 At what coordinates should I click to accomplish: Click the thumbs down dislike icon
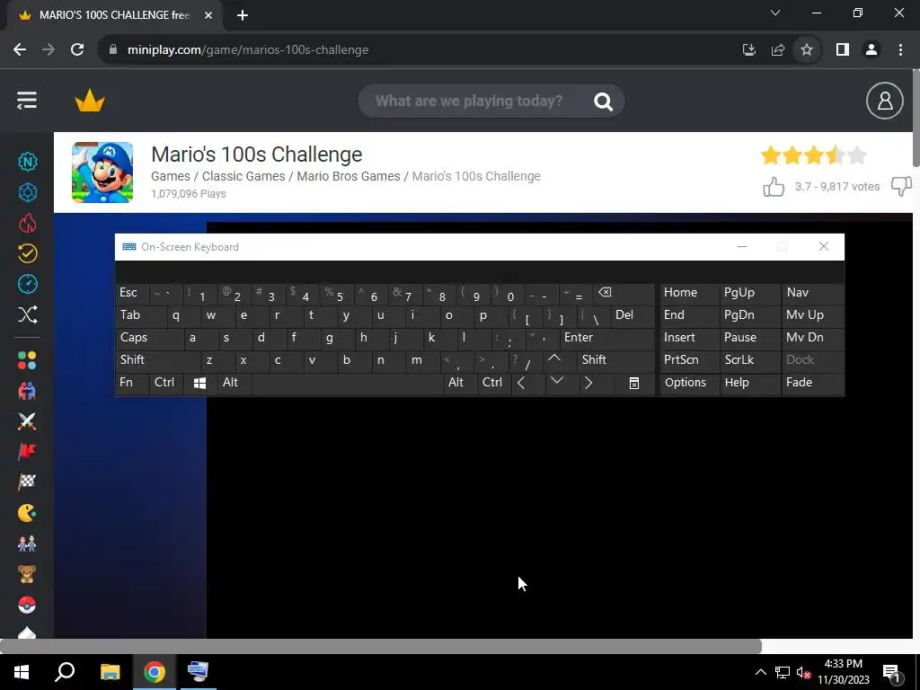coord(901,187)
